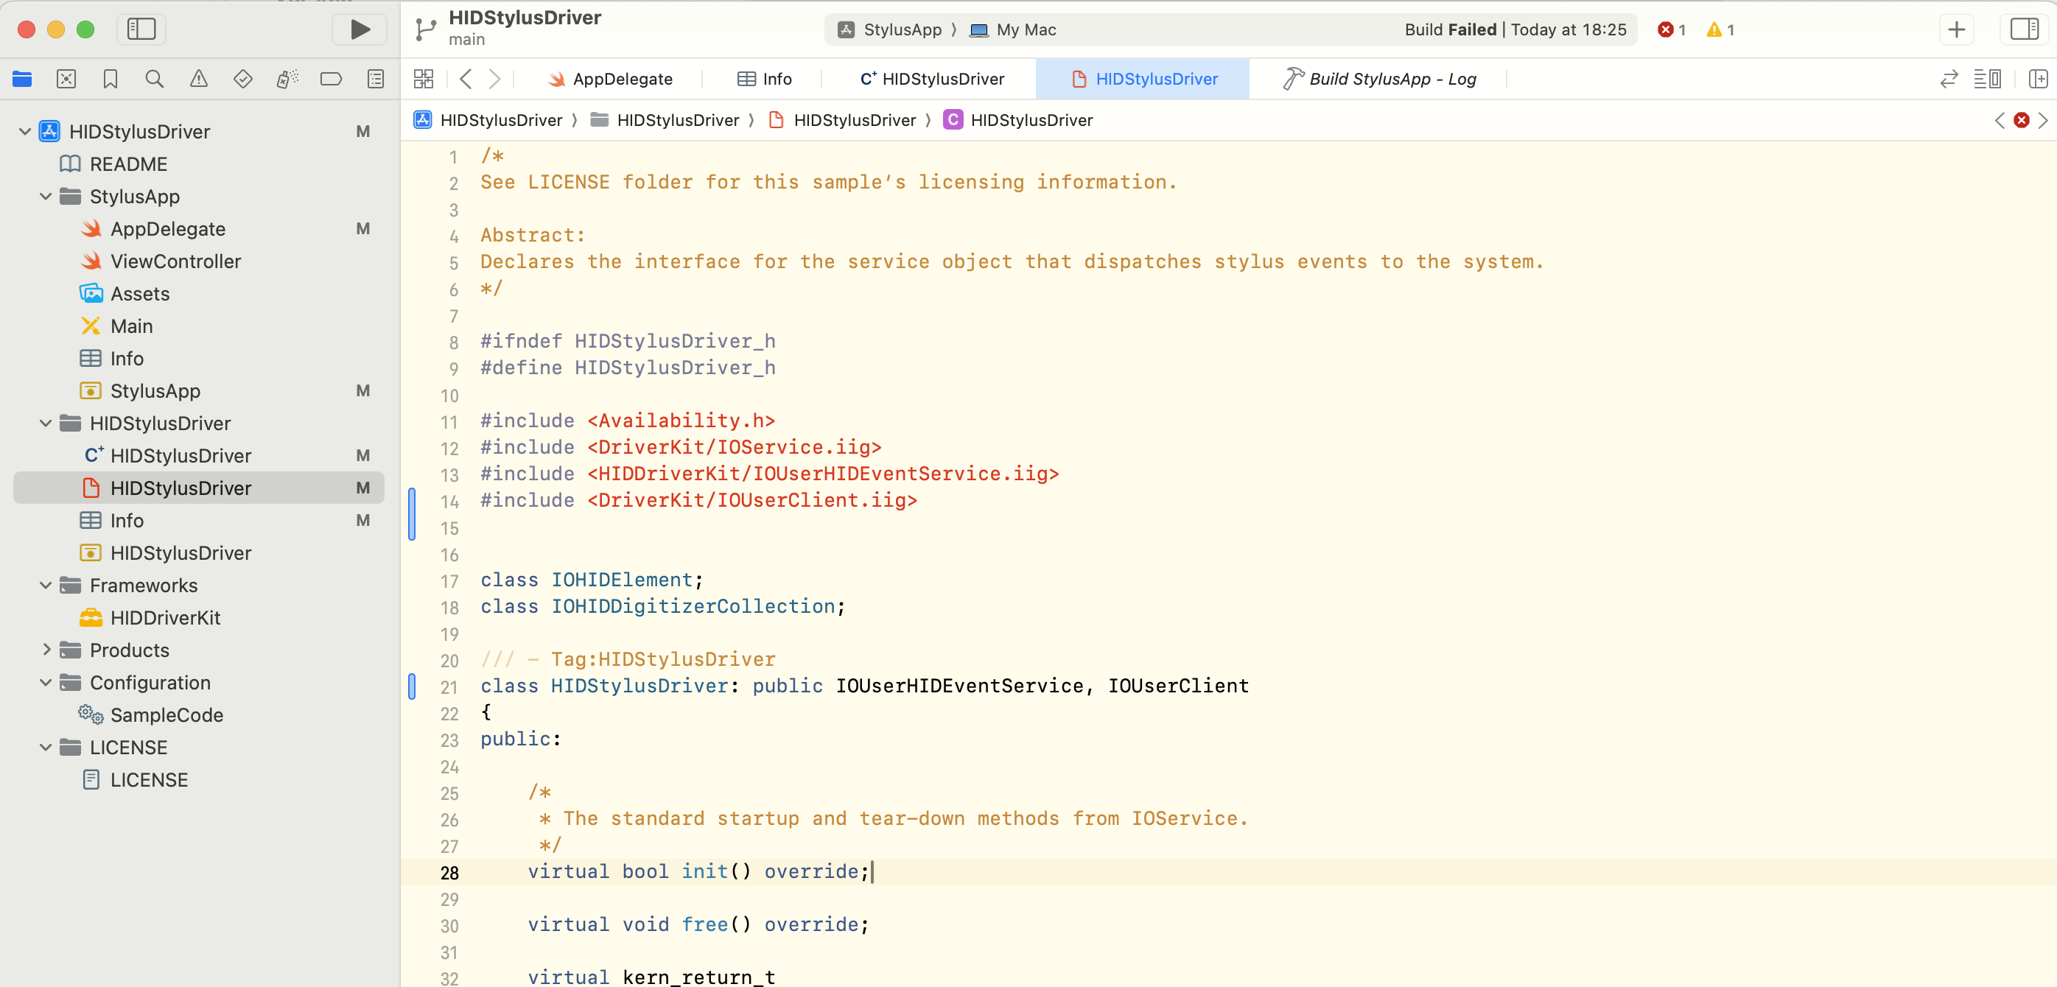The height and width of the screenshot is (987, 2057).
Task: Go back in editor history
Action: [466, 78]
